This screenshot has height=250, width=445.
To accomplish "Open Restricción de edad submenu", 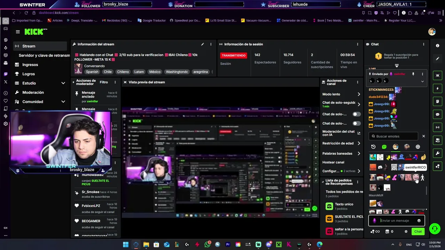I will [x=341, y=143].
